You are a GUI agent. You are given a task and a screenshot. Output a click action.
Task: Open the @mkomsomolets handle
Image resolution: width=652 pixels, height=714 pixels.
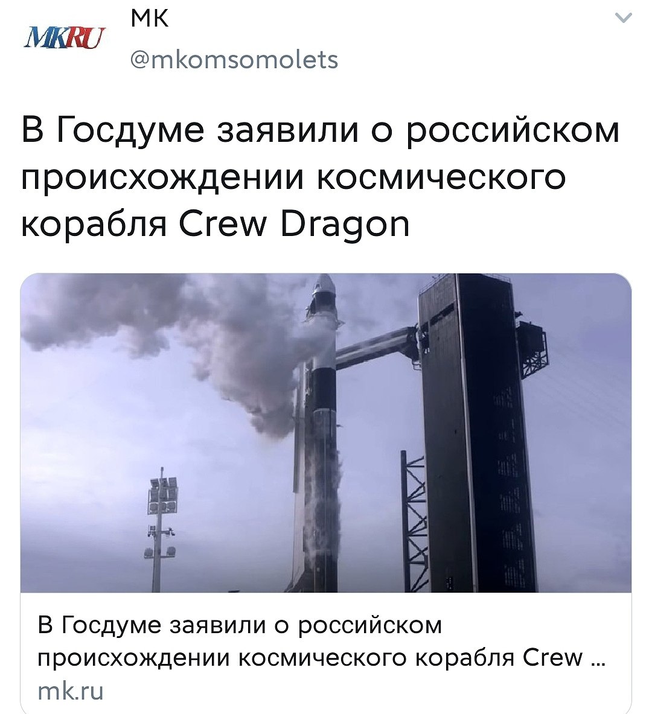(x=234, y=60)
